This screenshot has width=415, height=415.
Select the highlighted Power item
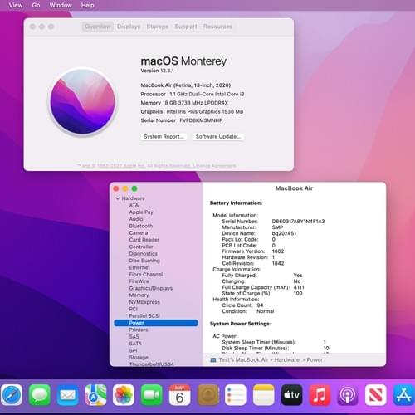point(156,323)
